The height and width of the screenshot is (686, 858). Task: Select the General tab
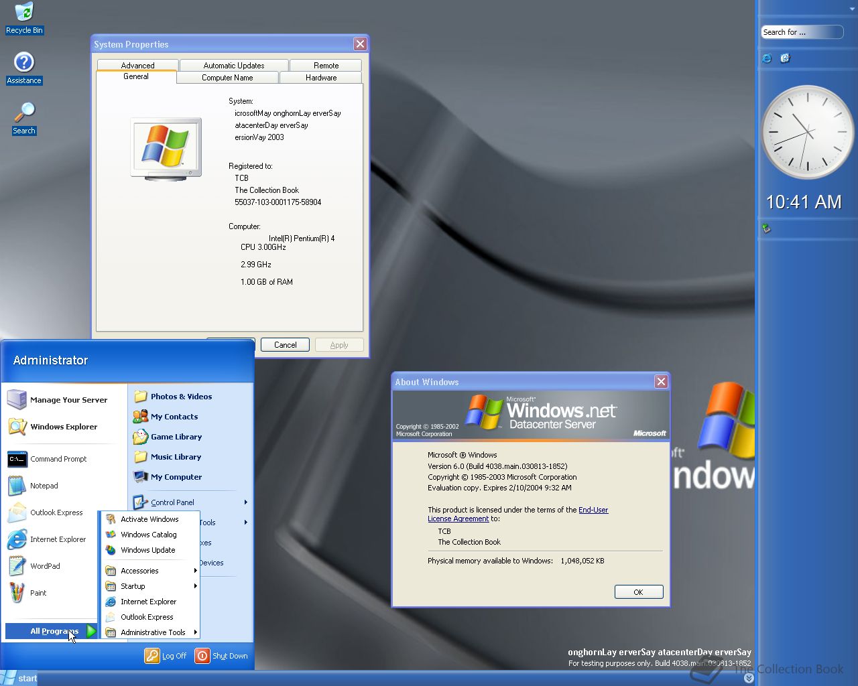(136, 76)
